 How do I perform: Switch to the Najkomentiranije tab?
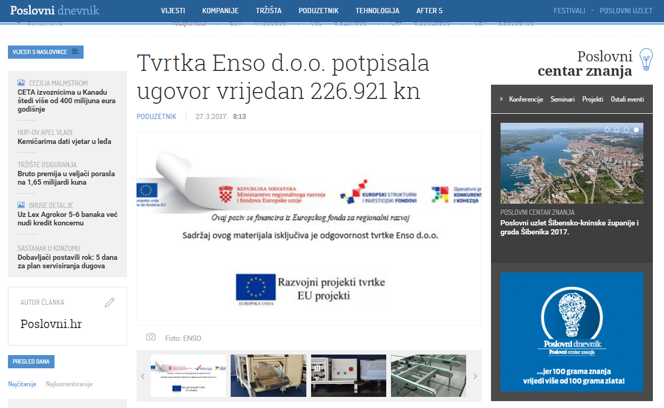(69, 384)
